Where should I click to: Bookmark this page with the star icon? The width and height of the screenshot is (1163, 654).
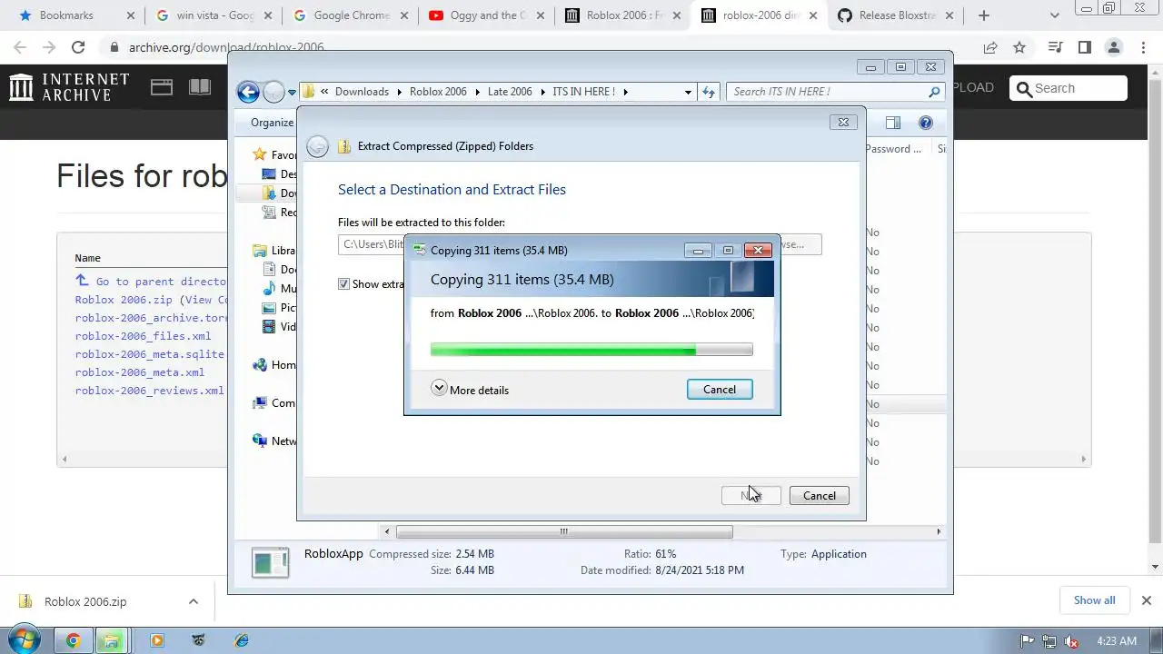[1019, 47]
